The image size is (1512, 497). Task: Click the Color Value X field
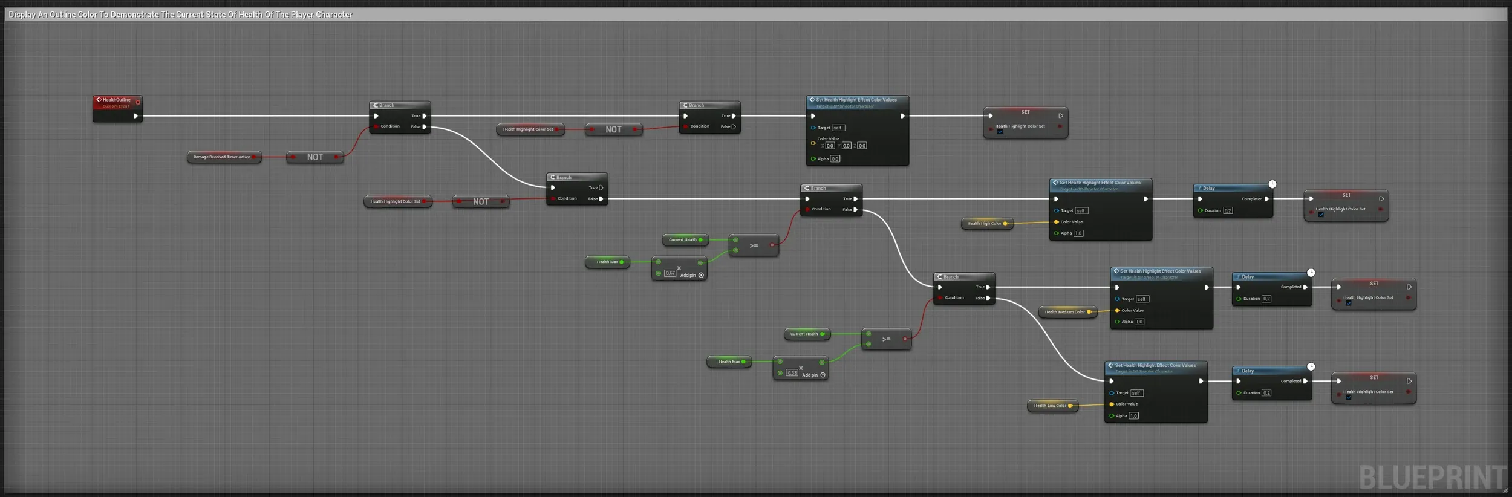[830, 146]
